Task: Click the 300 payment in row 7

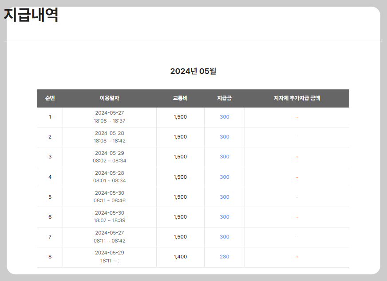Action: pos(225,237)
